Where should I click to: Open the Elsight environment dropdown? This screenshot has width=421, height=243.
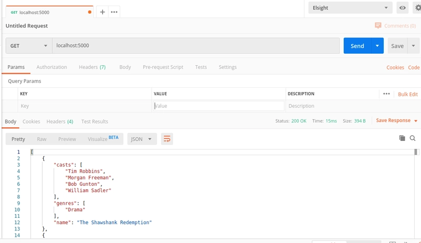pos(350,8)
